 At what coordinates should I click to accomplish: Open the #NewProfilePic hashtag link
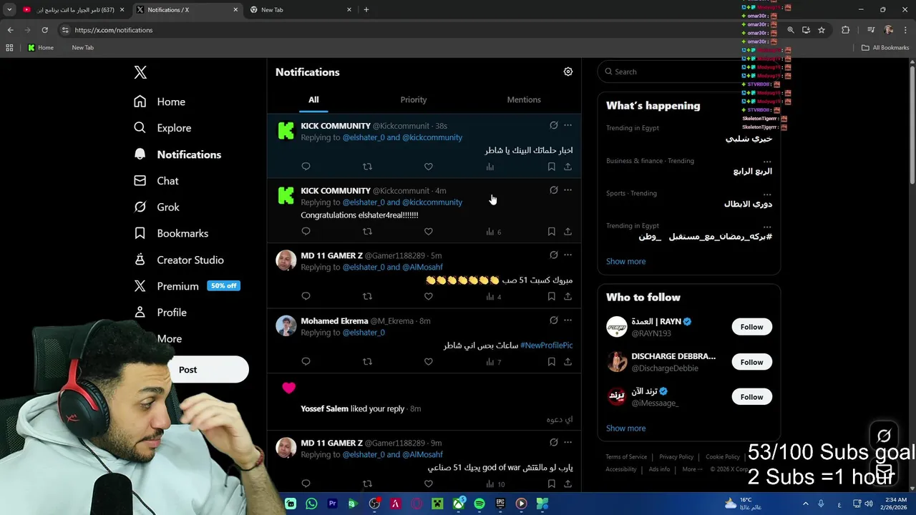(546, 345)
